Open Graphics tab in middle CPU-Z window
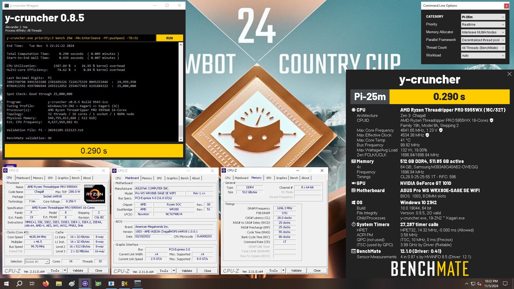The width and height of the screenshot is (514, 289). pos(172,178)
